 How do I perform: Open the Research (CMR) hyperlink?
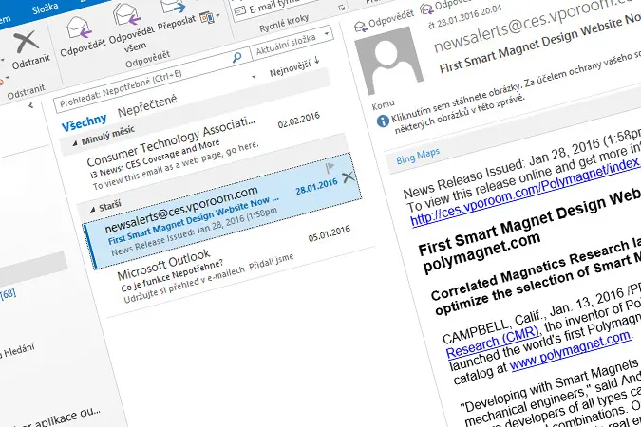tap(493, 341)
